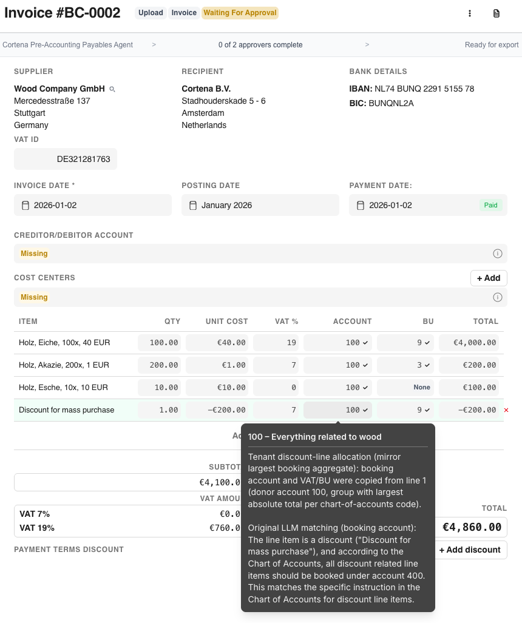Click the Waiting For Approval status badge
The height and width of the screenshot is (623, 522).
[x=240, y=13]
